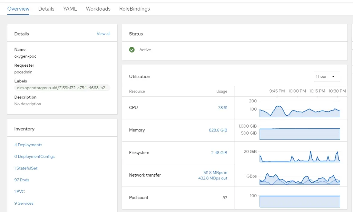Open the 1 StatefulSet link
Viewport: 353px width, 212px height.
(25, 168)
